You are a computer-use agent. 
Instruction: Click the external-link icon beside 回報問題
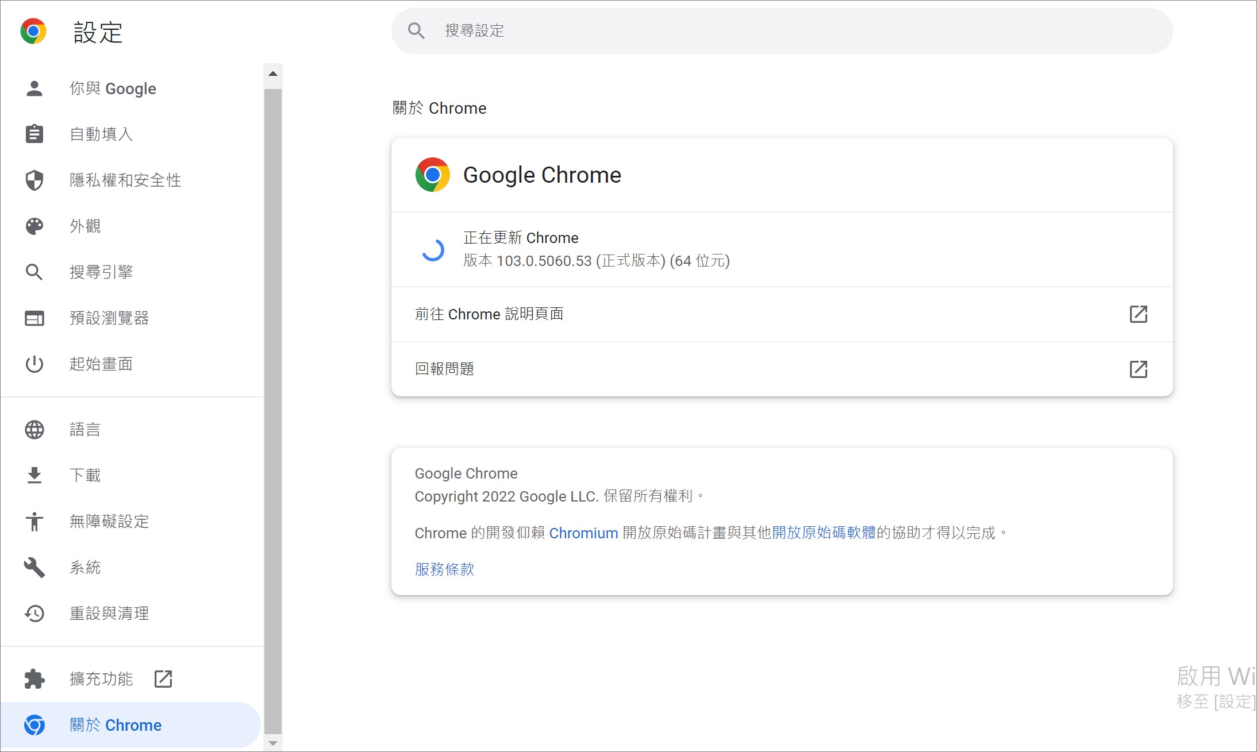(x=1138, y=369)
